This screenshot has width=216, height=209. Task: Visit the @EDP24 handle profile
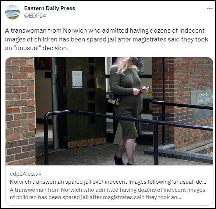(x=35, y=16)
